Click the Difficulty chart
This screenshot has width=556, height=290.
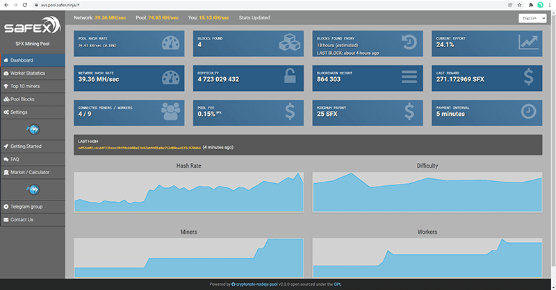click(427, 192)
